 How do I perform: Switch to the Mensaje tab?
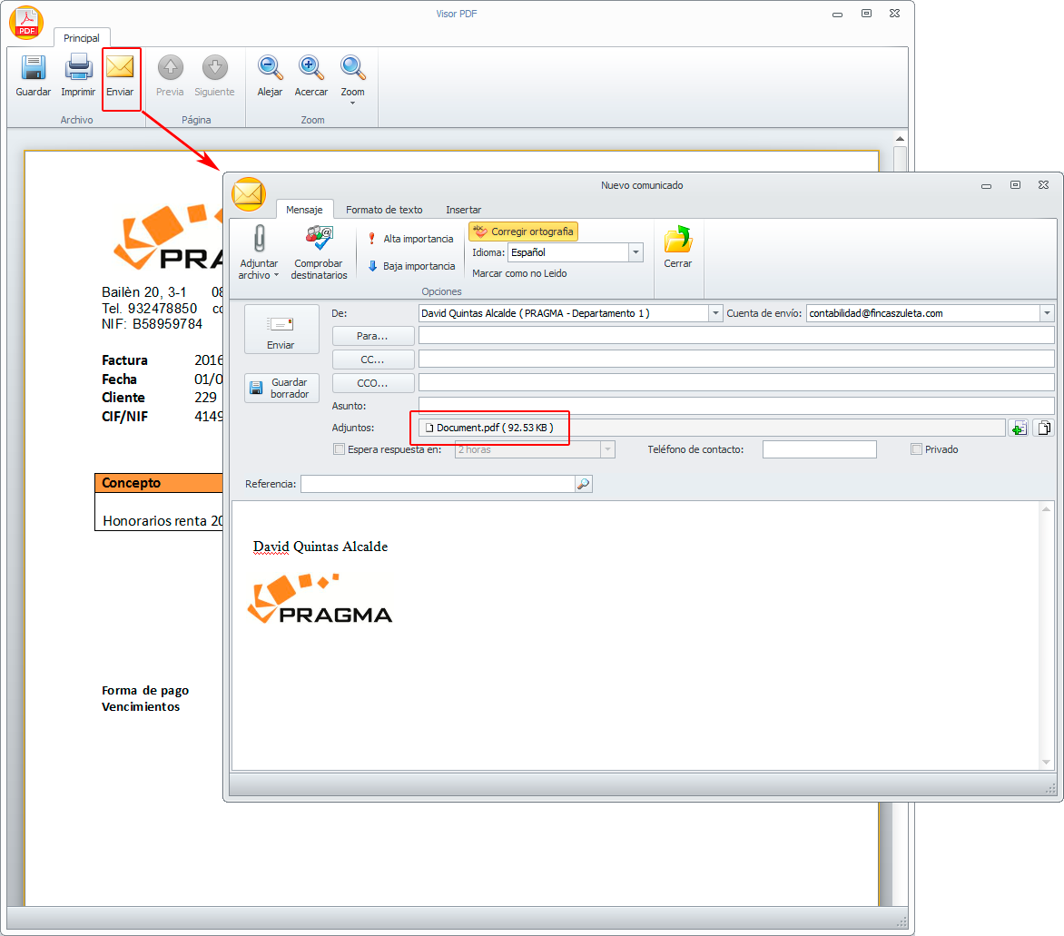[304, 210]
